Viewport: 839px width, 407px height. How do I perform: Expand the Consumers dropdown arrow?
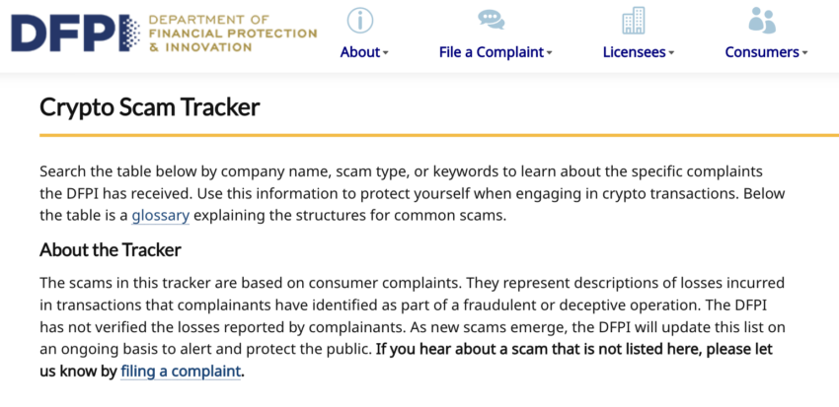point(804,53)
